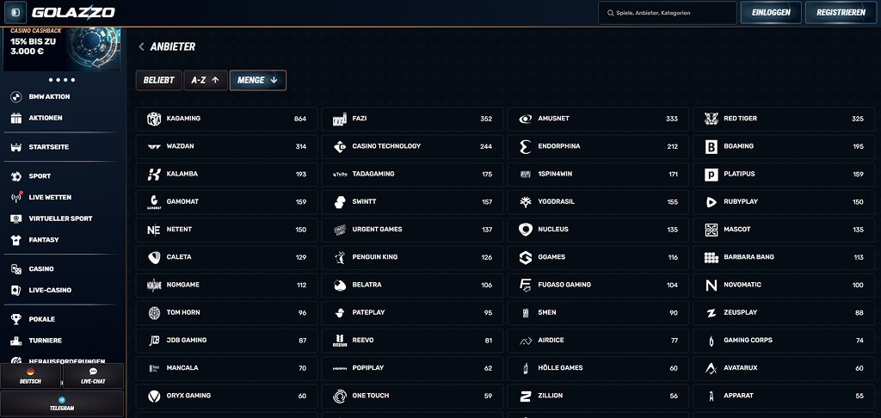Open the Swintt provider logo
881x418 pixels.
[x=339, y=202]
